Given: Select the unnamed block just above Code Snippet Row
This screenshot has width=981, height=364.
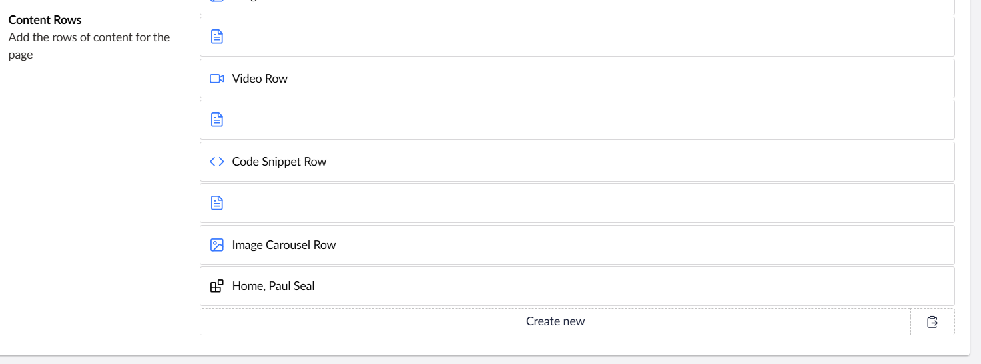Looking at the screenshot, I should click(x=577, y=120).
